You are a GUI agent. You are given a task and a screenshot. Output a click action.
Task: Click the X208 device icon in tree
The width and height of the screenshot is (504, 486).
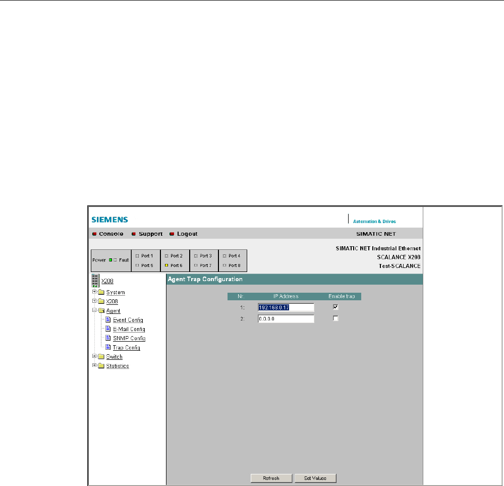95,281
